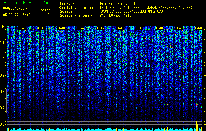This screenshot has height=131, width=206.
Task: Select the version number 1.0.0
Action: tap(45, 3)
